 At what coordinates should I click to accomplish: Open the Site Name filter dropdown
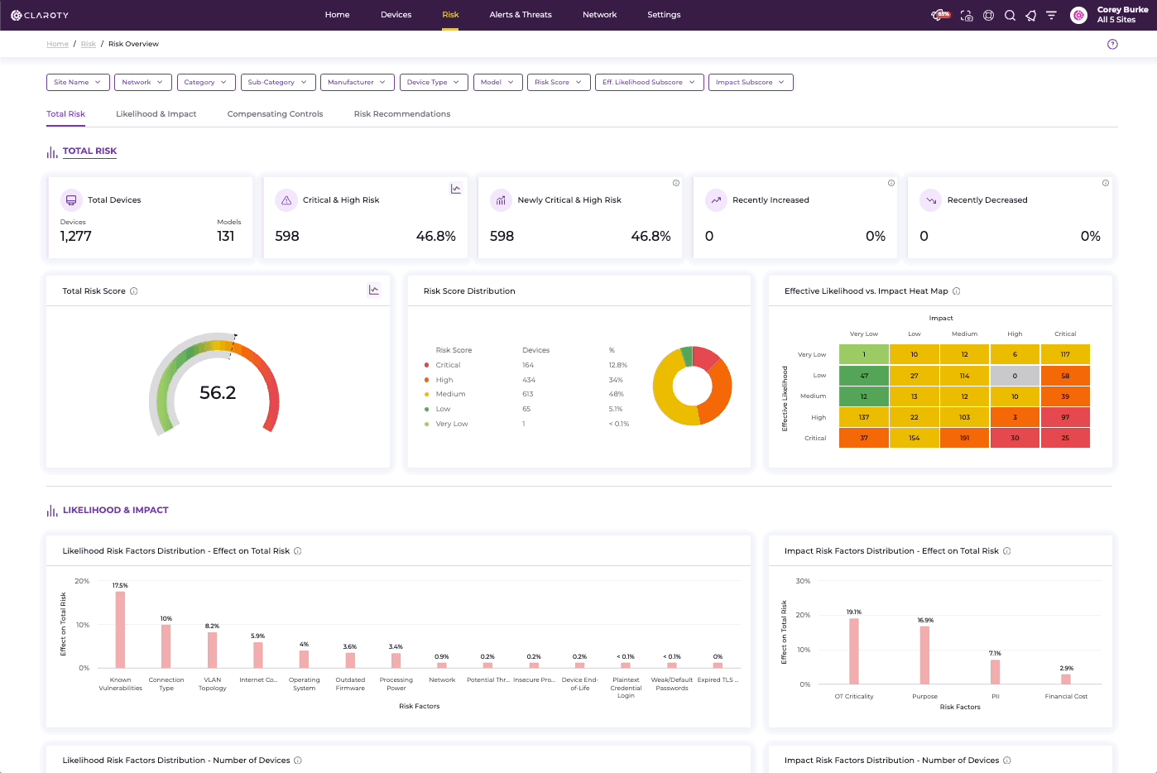78,82
